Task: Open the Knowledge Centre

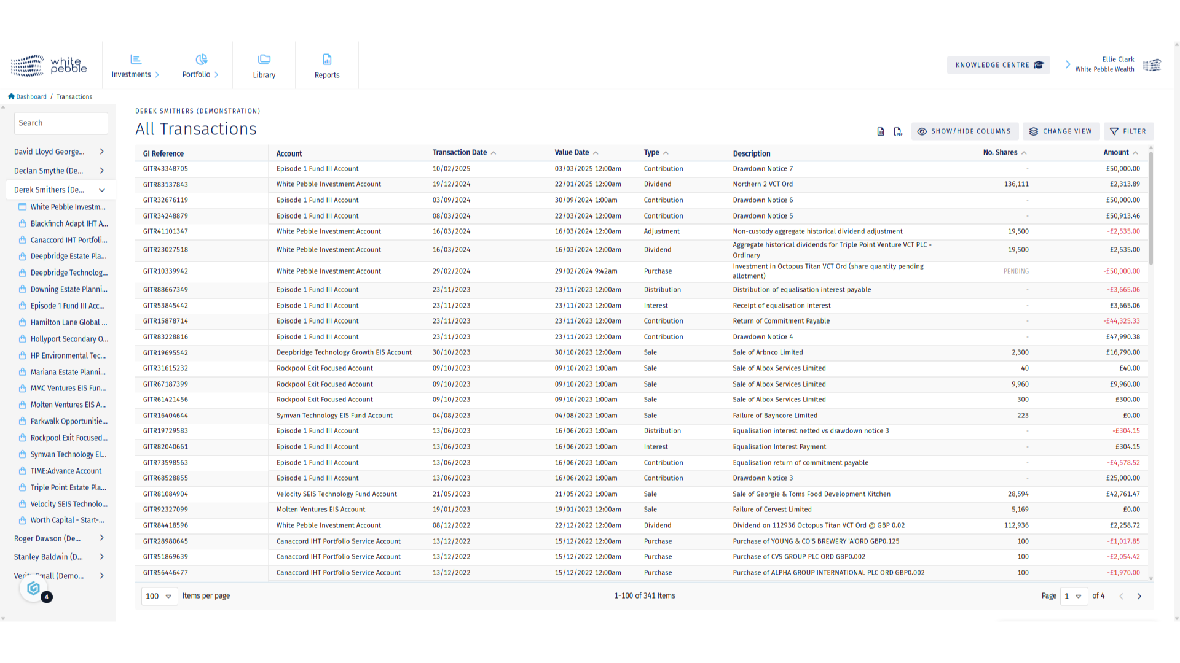Action: click(999, 65)
